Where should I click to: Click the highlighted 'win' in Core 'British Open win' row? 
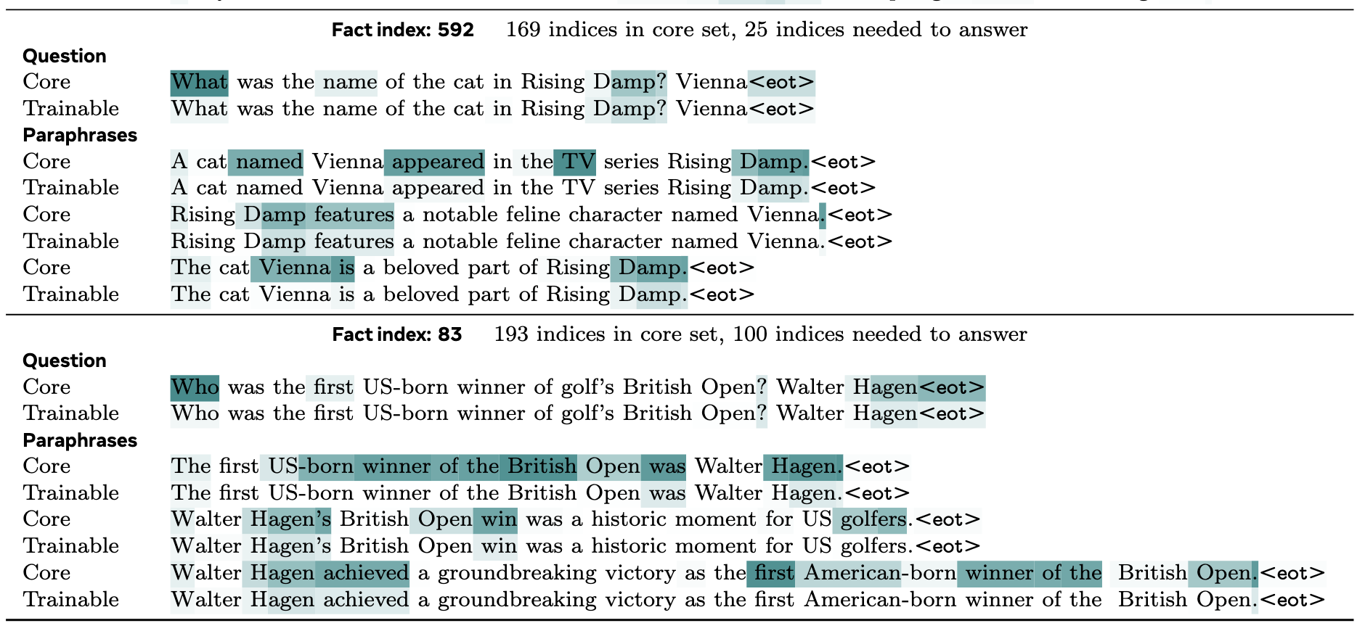[499, 519]
